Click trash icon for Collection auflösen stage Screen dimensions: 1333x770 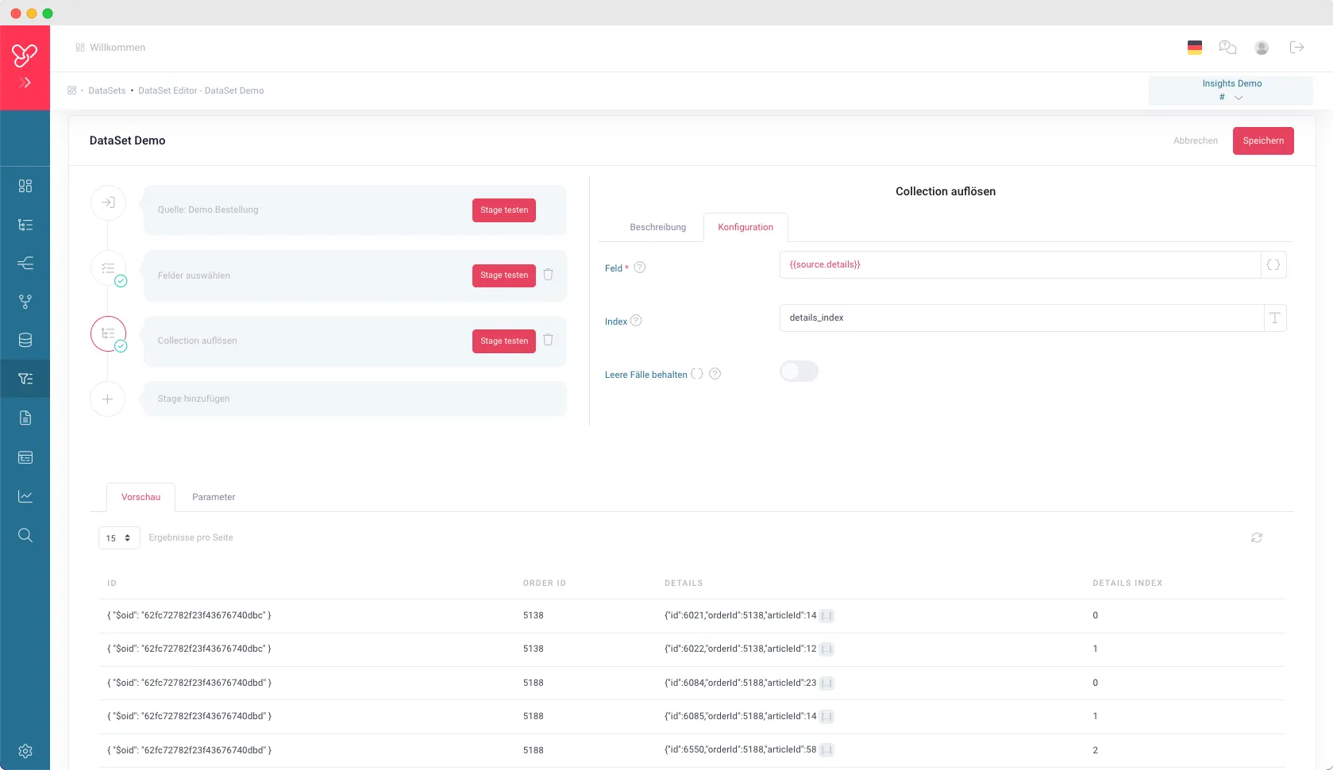(x=548, y=340)
